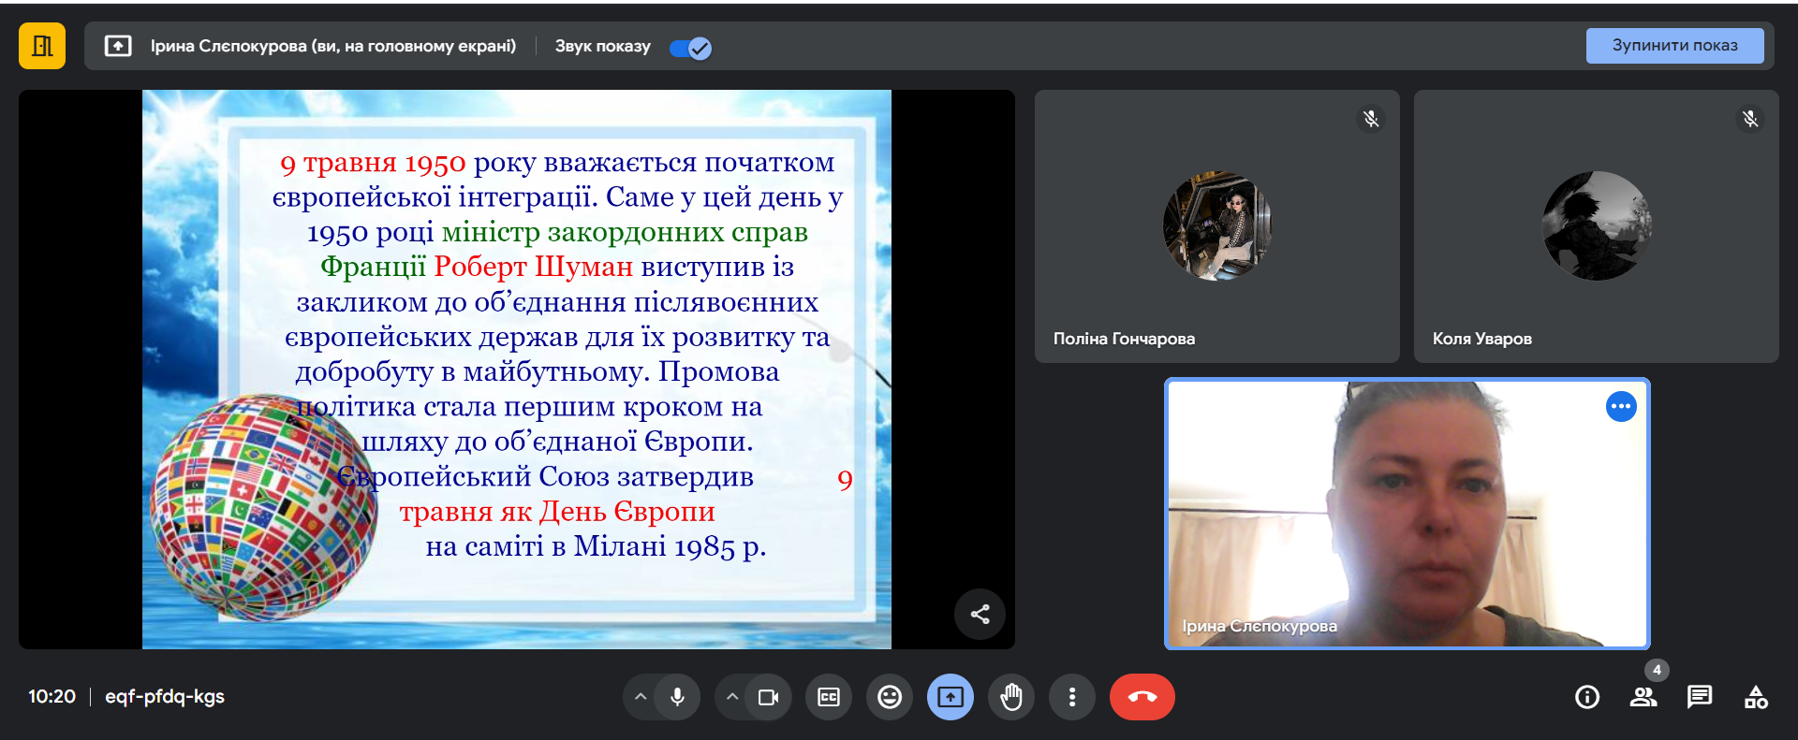Click the present screen button

coord(951,697)
